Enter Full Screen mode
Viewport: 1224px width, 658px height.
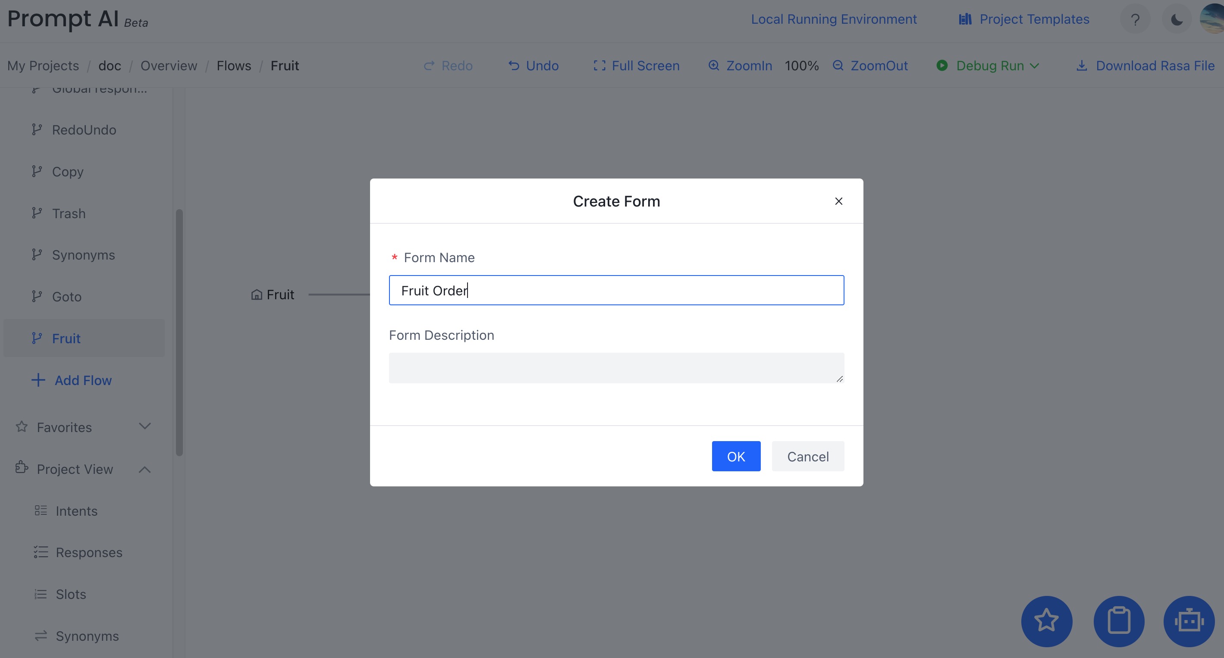pyautogui.click(x=636, y=66)
